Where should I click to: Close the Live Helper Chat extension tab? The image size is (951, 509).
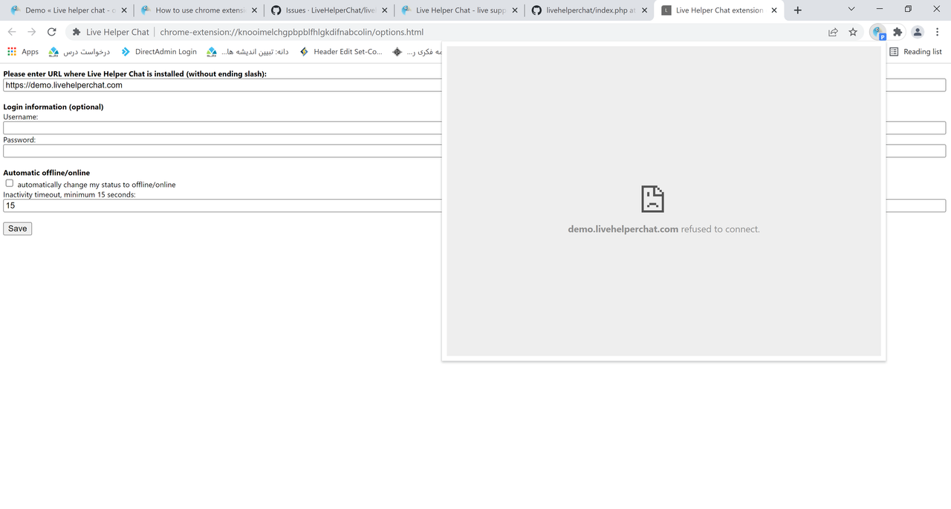pyautogui.click(x=774, y=10)
